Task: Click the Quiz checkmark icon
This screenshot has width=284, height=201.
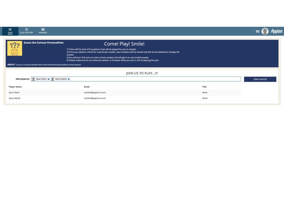Action: [x=10, y=29]
